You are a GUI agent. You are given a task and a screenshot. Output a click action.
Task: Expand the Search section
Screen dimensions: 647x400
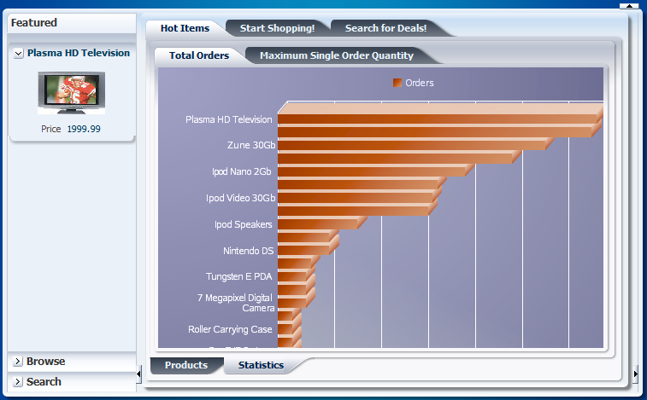point(17,382)
